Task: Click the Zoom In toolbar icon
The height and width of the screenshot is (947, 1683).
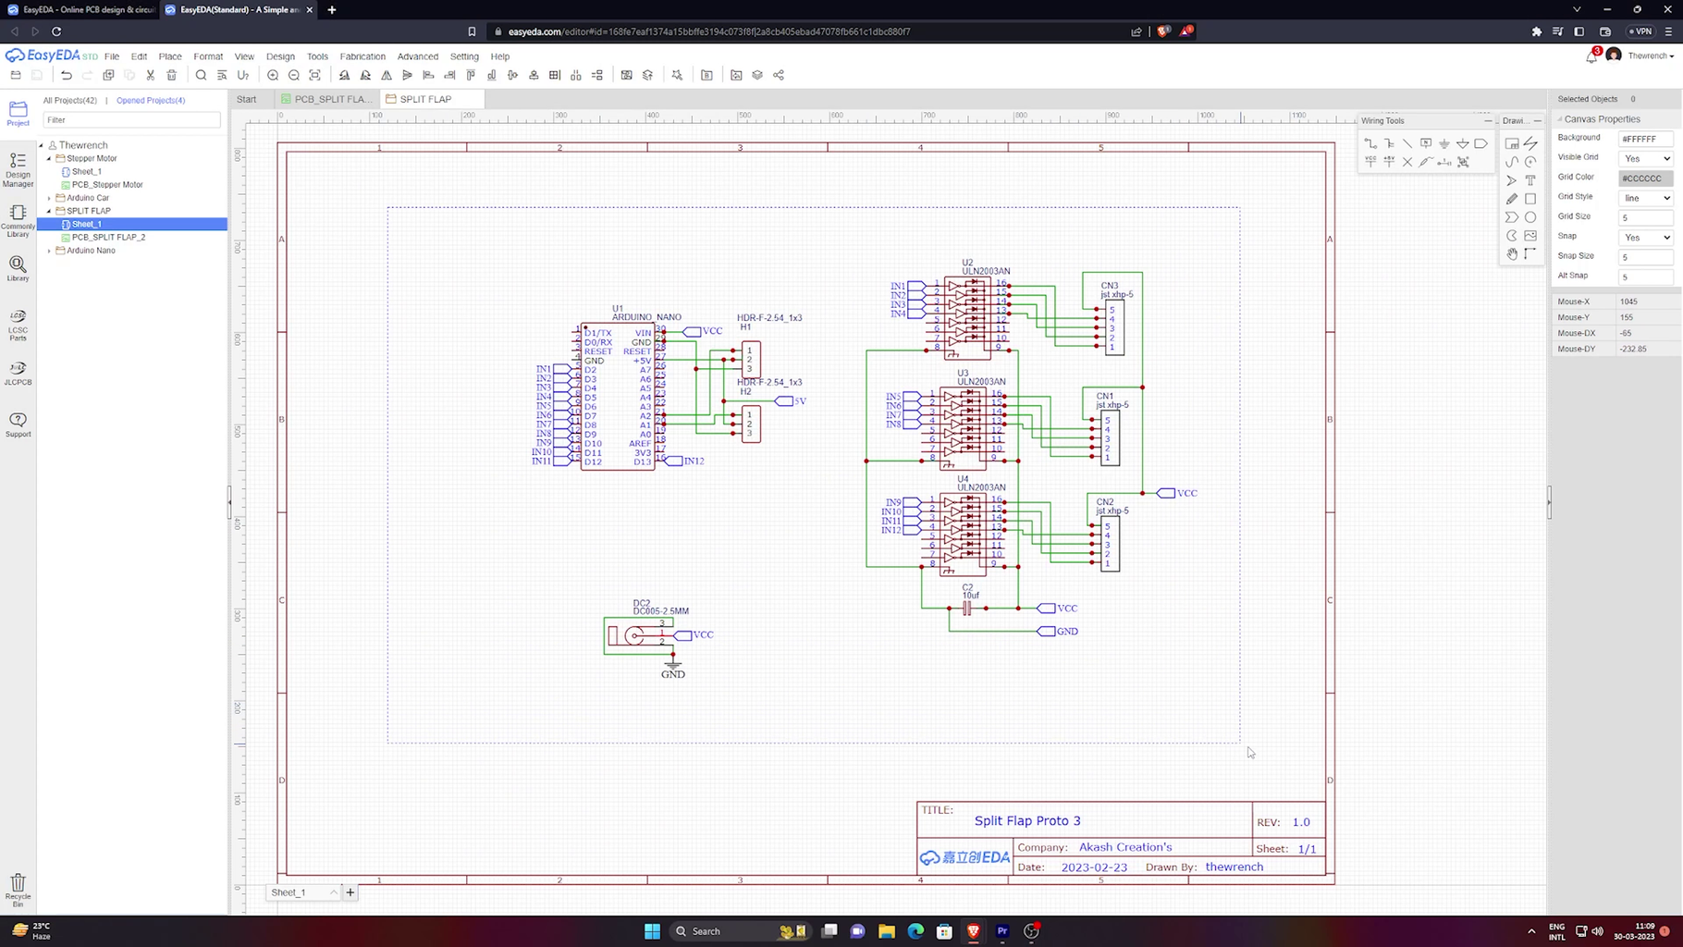Action: pos(273,75)
